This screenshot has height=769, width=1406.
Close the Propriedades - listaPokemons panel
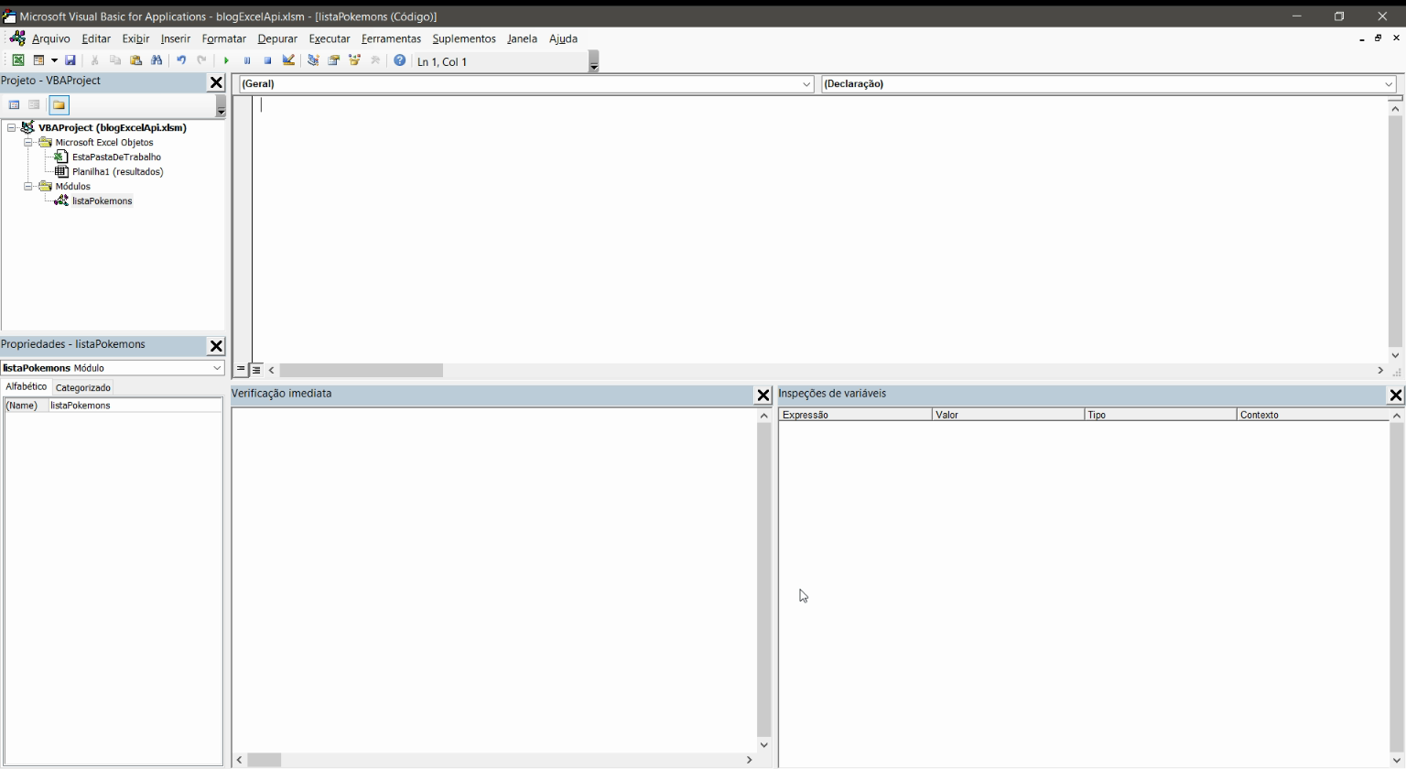[x=216, y=346]
